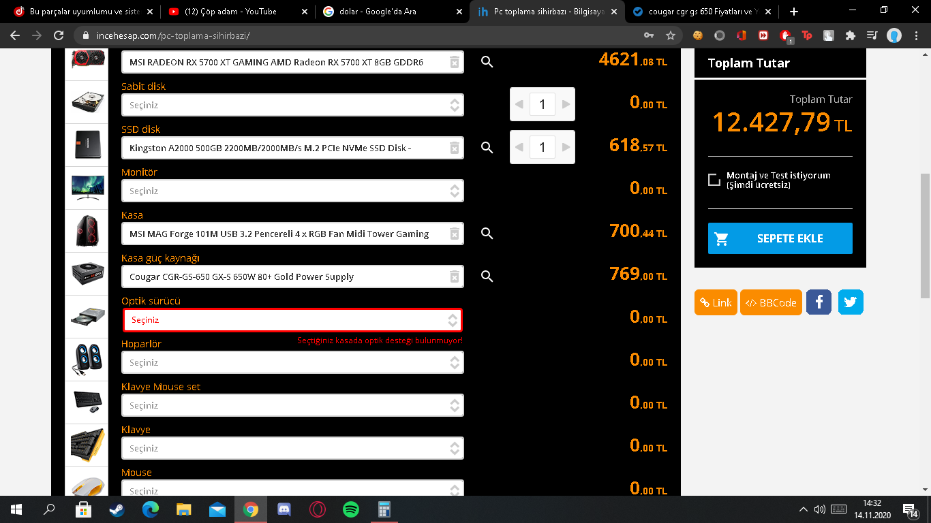Increase SSD disk quantity
Screen dimensions: 931x523
pyautogui.click(x=566, y=147)
